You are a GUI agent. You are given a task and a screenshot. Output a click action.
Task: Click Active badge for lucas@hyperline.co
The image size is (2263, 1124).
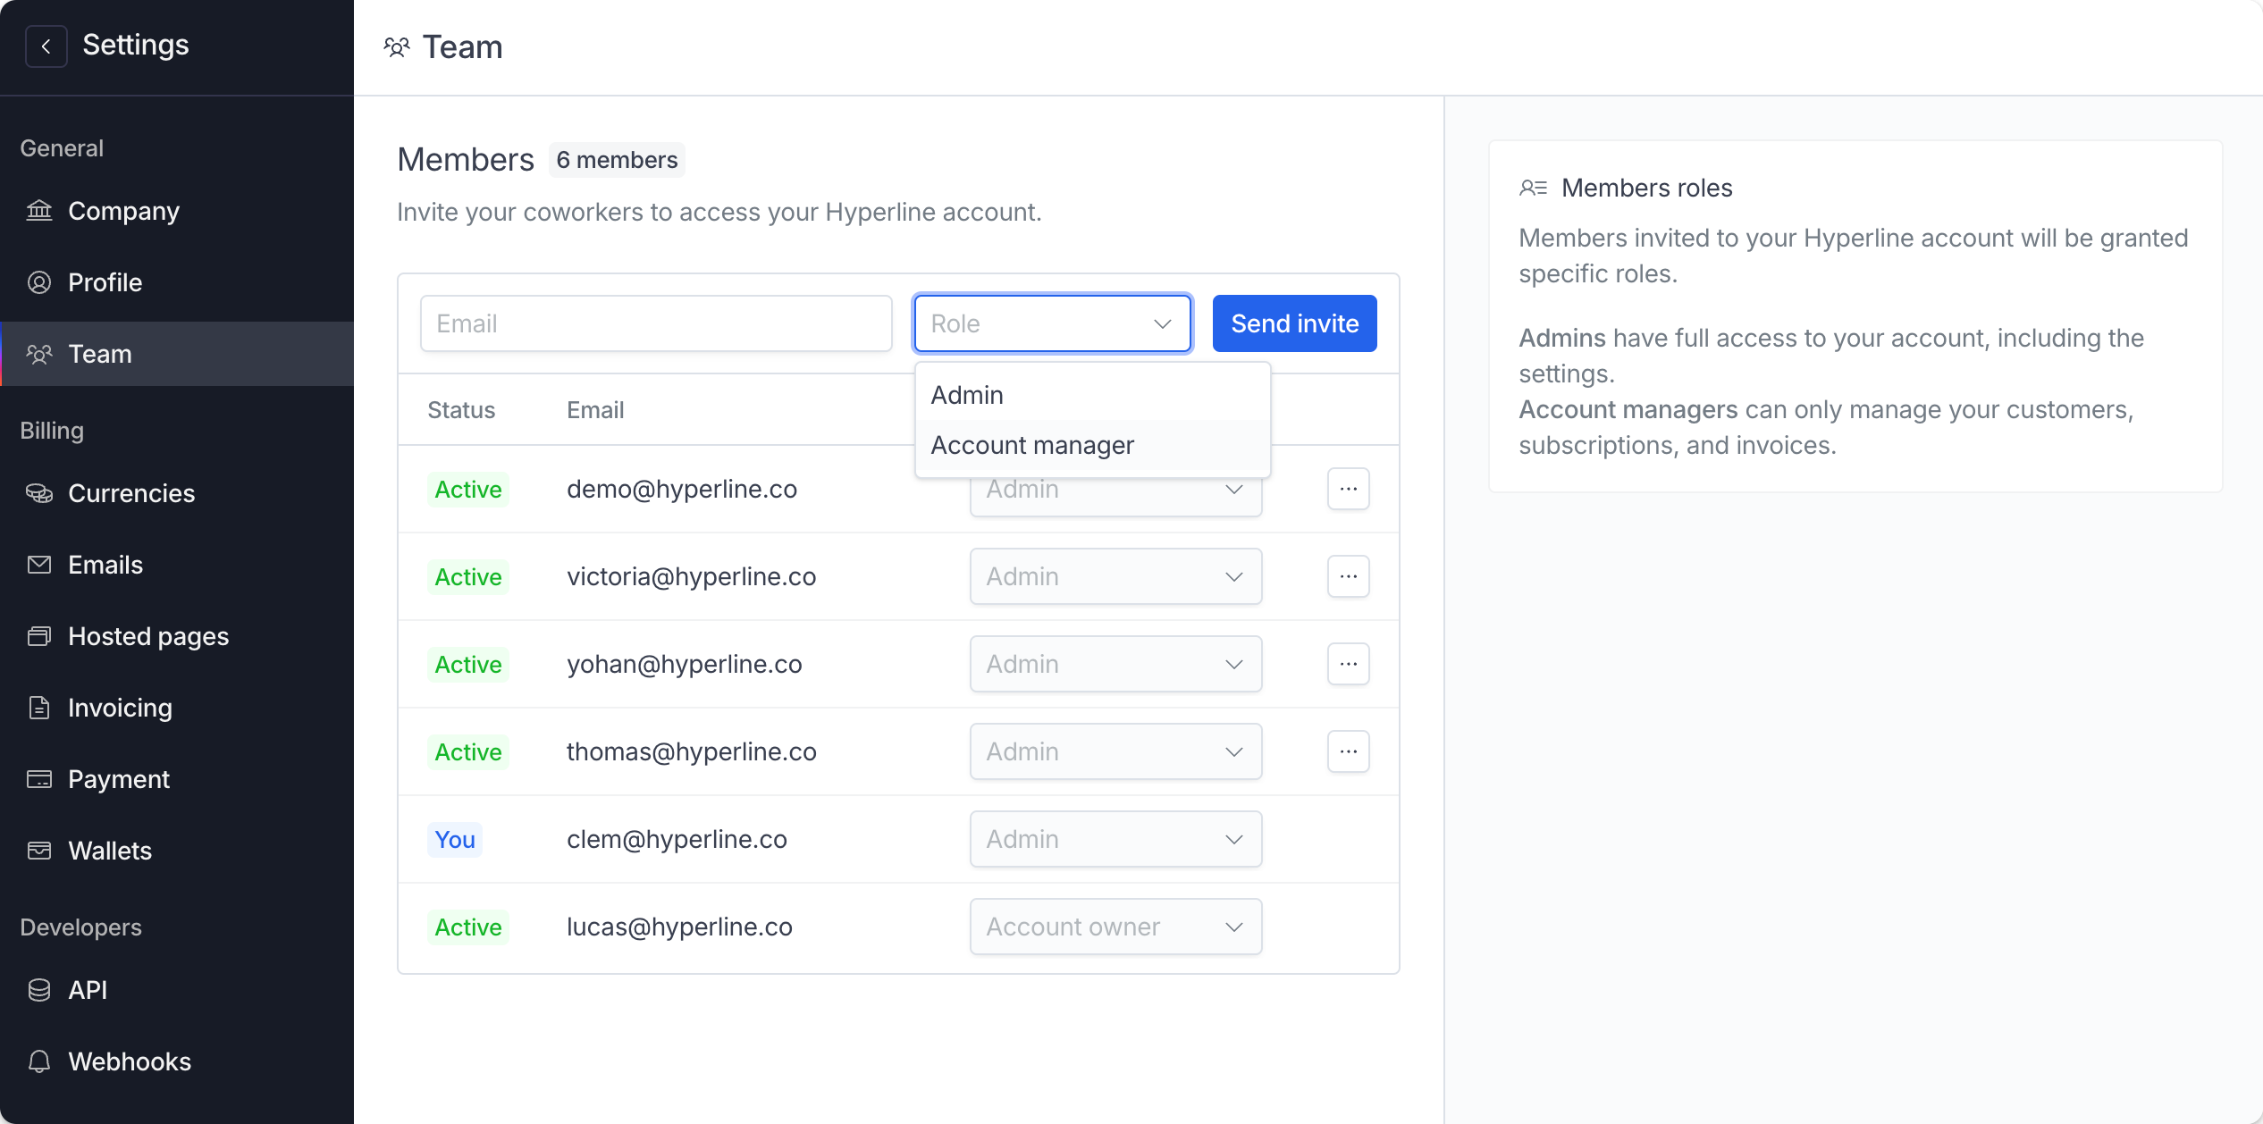pos(468,927)
